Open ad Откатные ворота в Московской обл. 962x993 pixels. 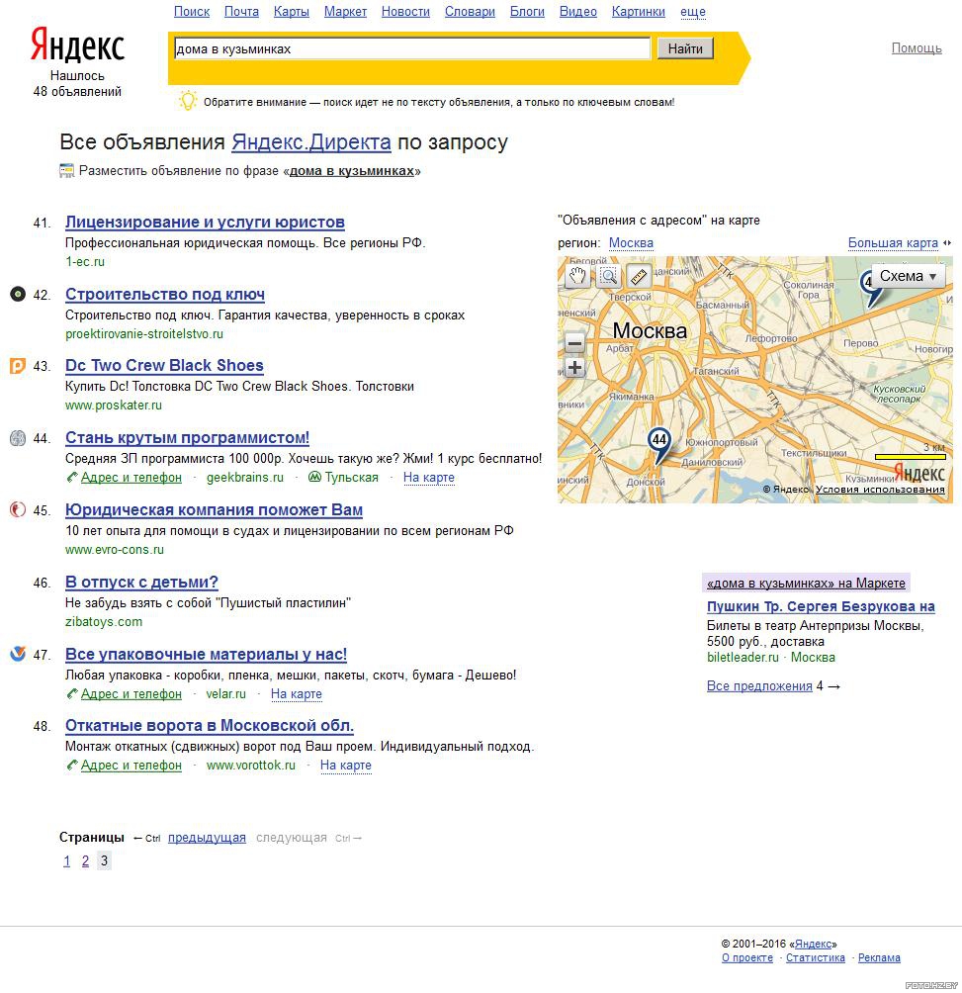point(210,725)
